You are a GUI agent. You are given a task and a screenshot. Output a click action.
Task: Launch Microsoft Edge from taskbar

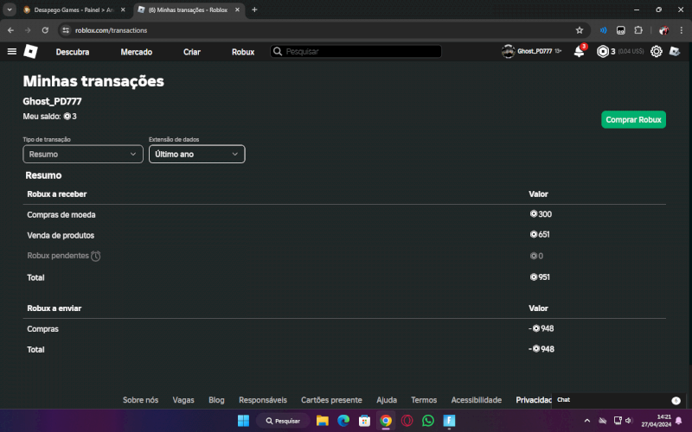tap(343, 421)
